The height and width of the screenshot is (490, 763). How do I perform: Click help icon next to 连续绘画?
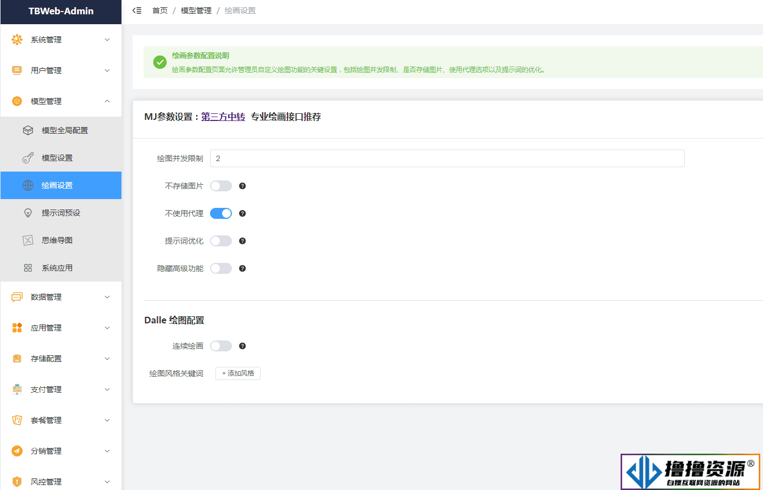(x=242, y=346)
